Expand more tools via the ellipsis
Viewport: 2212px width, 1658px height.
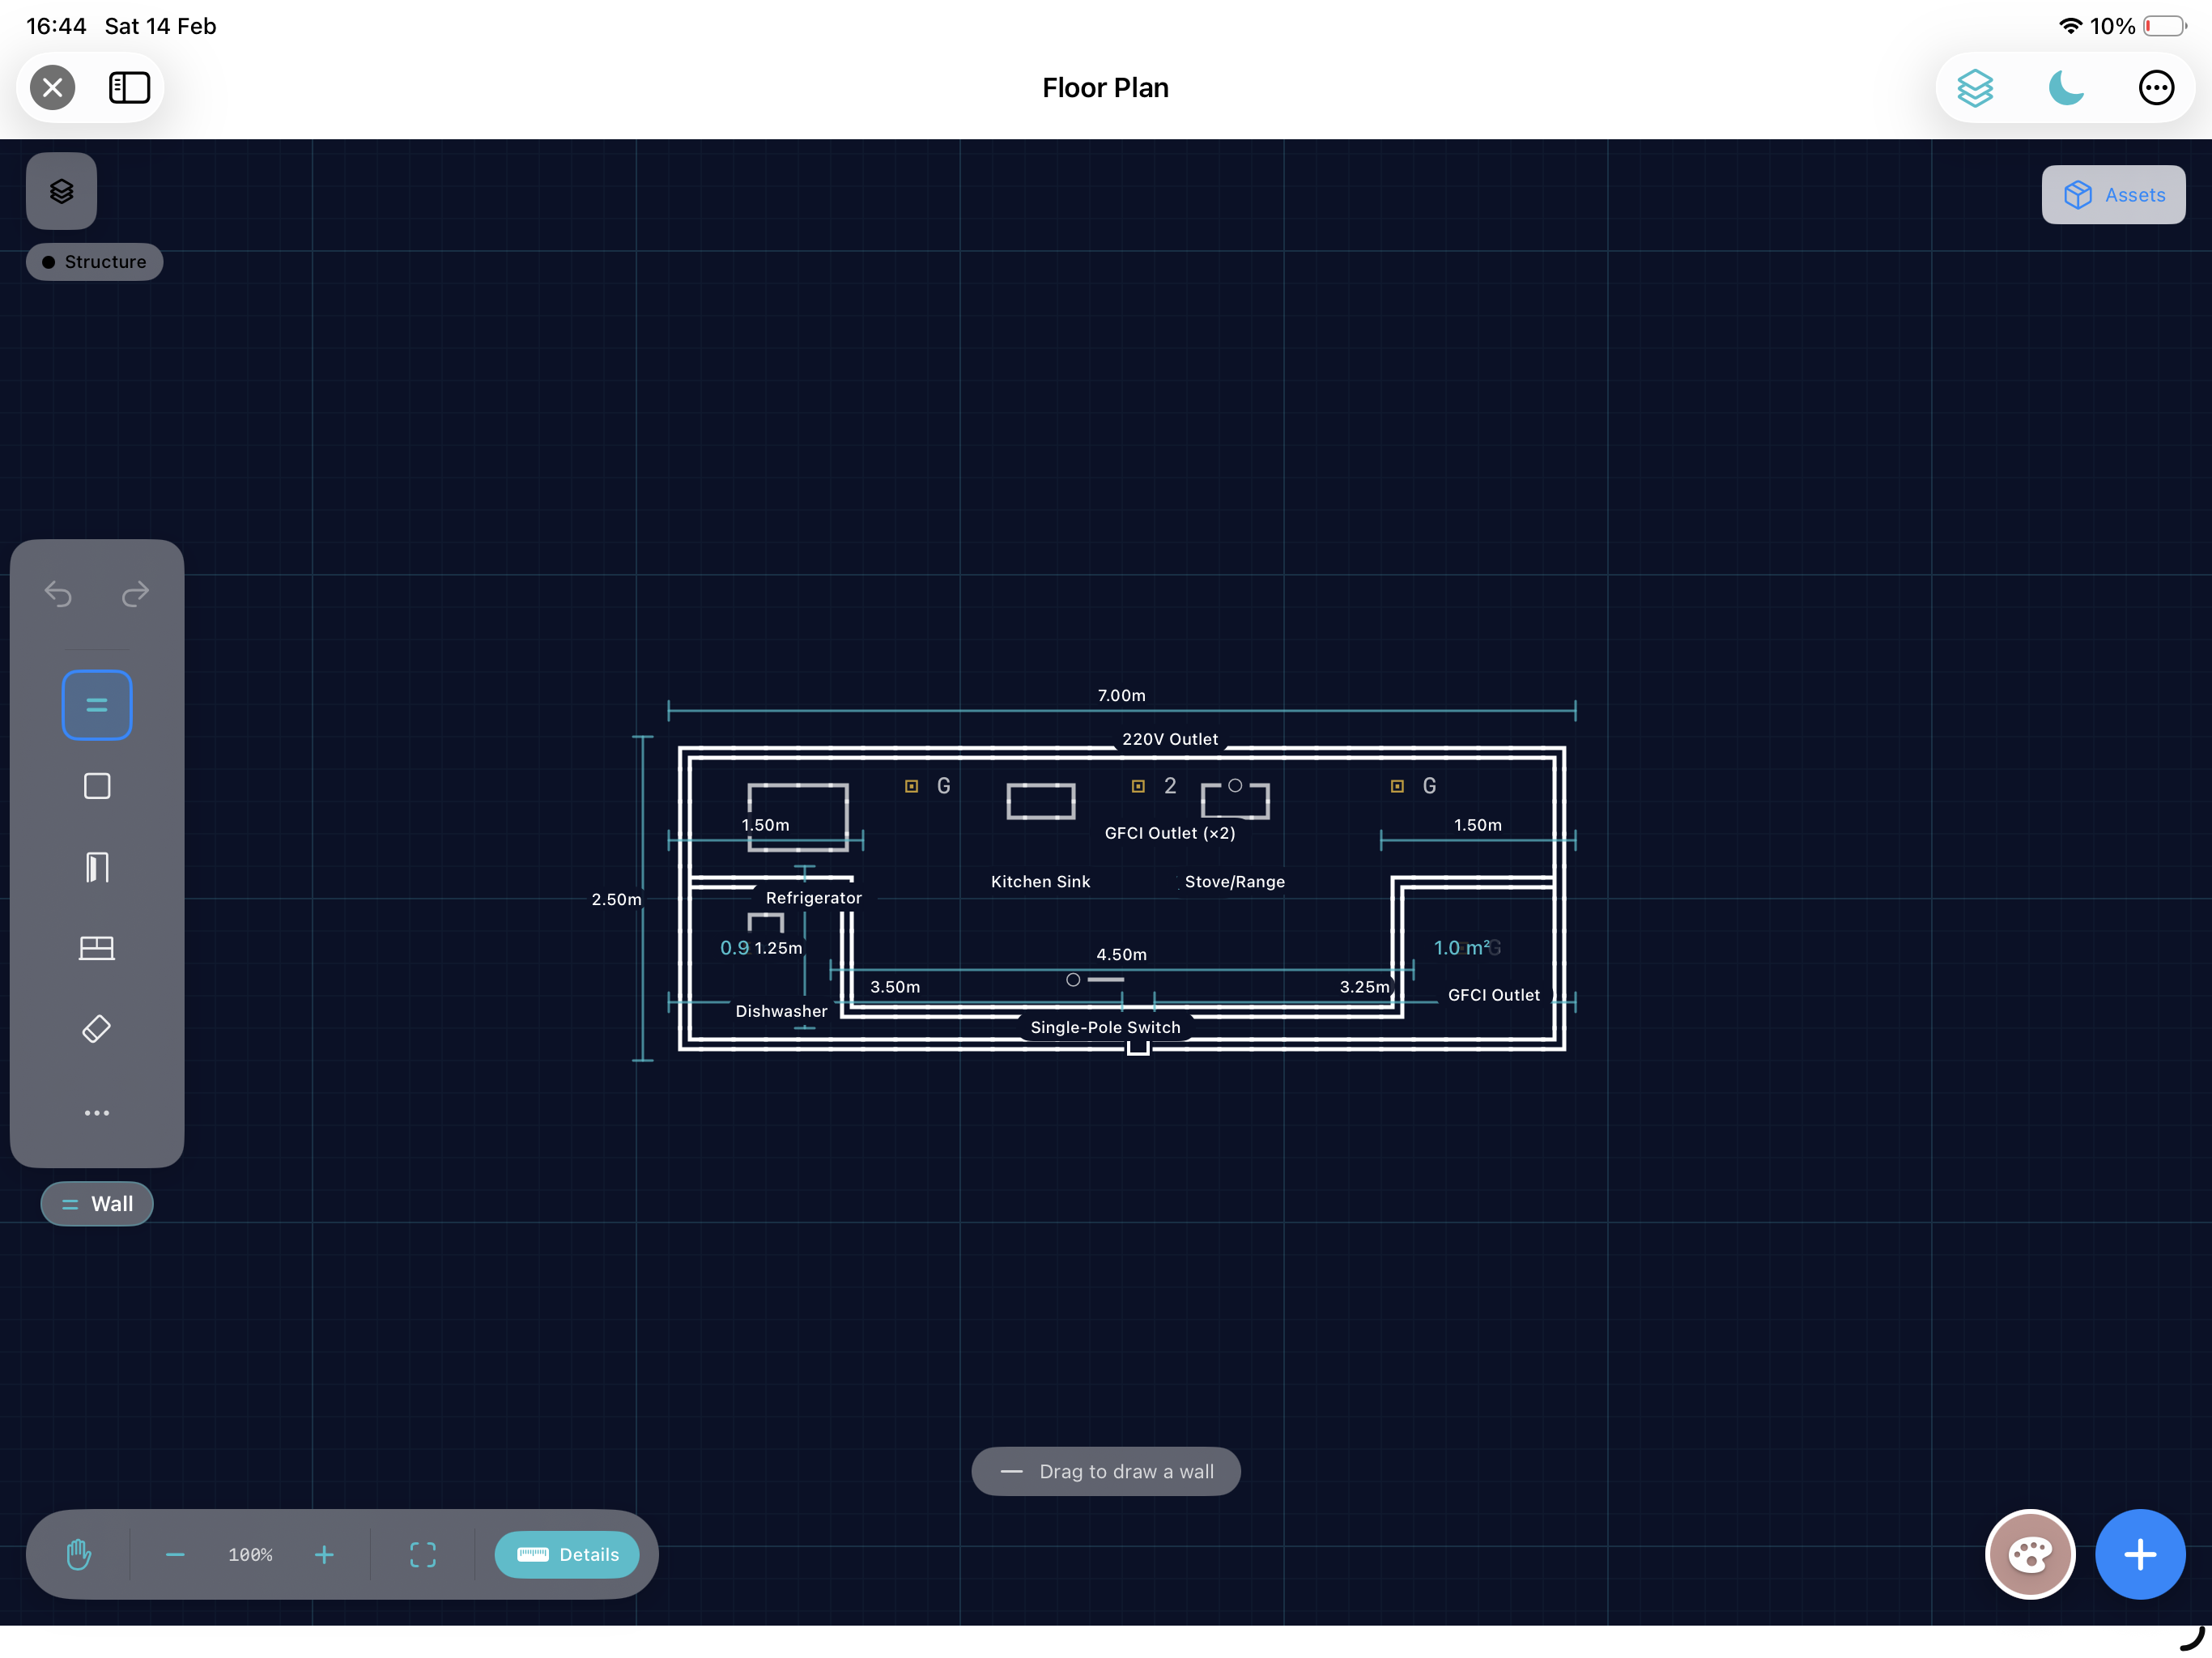pos(96,1112)
